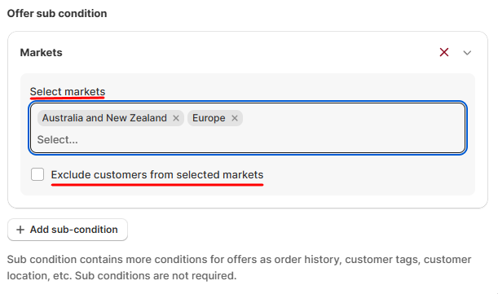Click the sub condition help description text
Viewport: 498px width, 294px height.
point(239,267)
